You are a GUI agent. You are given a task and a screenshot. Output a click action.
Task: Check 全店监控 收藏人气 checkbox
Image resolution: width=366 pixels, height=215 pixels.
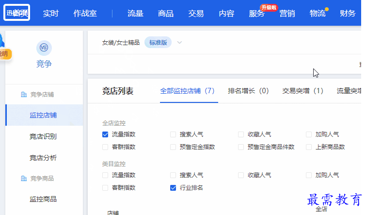pos(241,134)
